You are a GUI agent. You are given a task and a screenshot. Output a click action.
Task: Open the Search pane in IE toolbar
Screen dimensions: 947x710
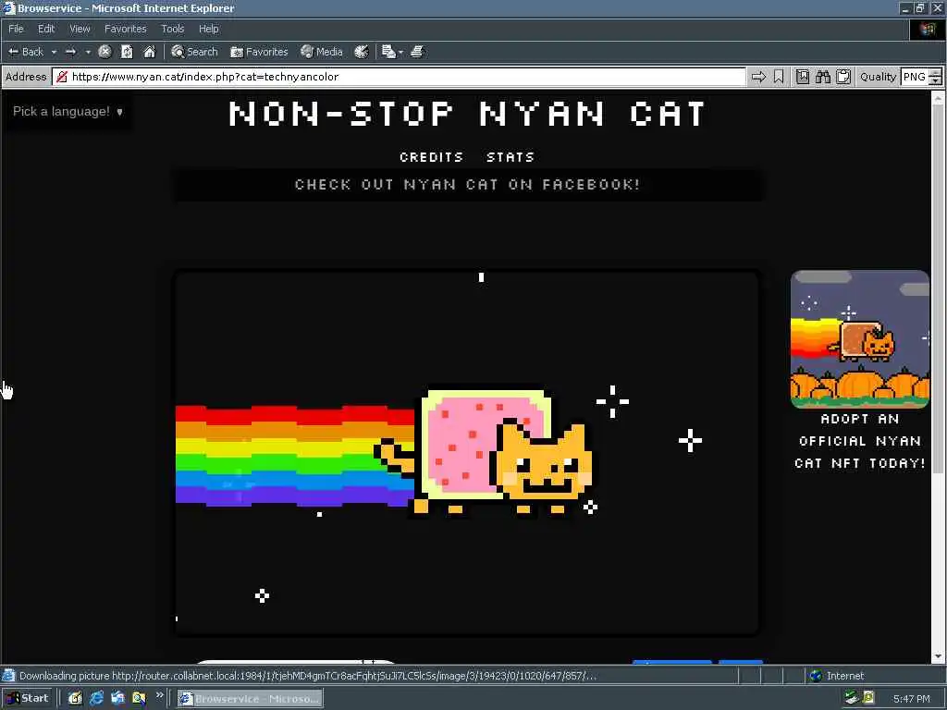(194, 52)
